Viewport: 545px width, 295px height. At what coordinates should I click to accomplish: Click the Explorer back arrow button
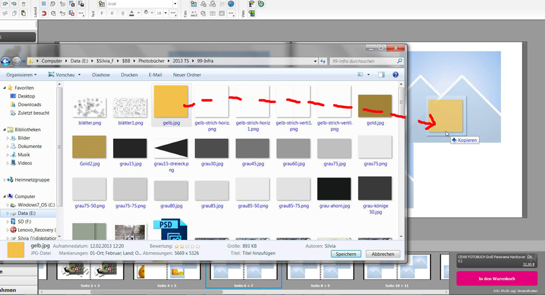(5, 61)
